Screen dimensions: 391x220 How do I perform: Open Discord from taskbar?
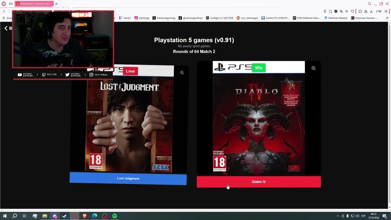(55, 216)
